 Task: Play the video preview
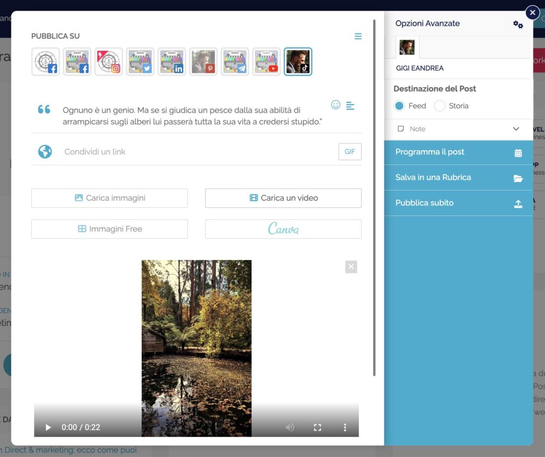(48, 427)
